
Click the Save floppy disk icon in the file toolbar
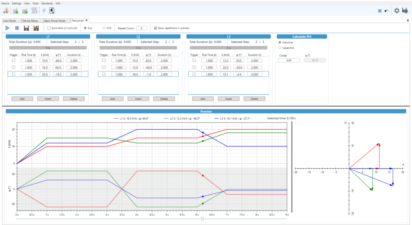[26, 28]
